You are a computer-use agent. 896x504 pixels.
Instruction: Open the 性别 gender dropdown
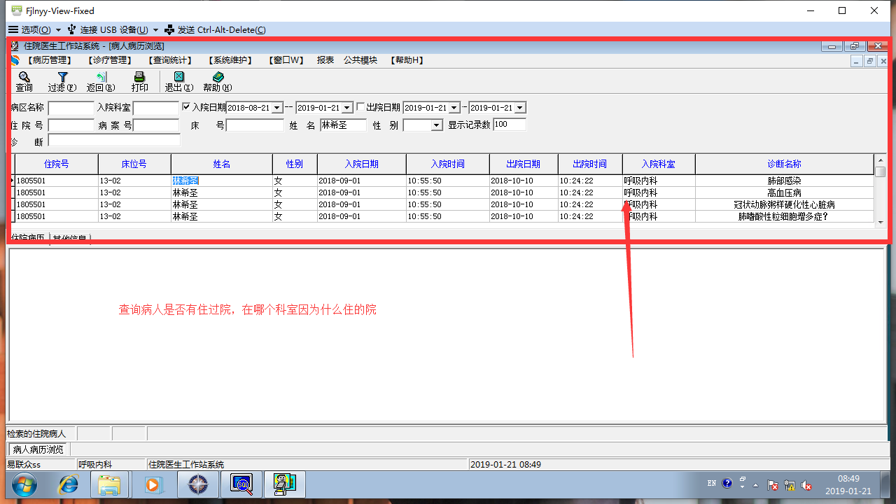click(x=437, y=125)
